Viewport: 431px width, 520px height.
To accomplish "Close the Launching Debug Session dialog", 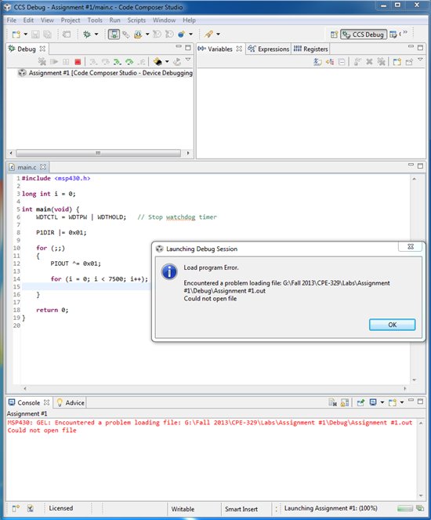I will click(411, 247).
